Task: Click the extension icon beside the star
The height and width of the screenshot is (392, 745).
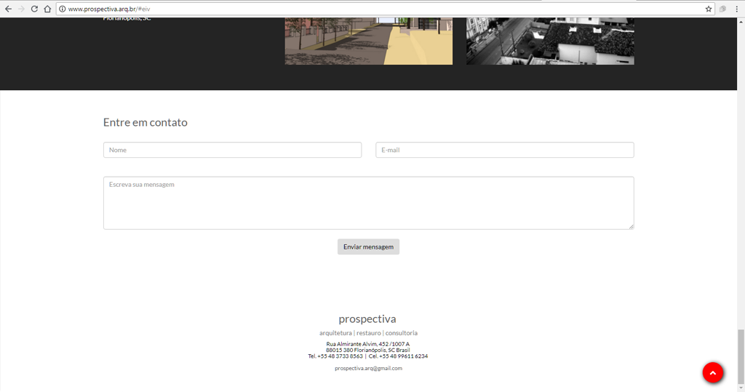Action: tap(723, 9)
